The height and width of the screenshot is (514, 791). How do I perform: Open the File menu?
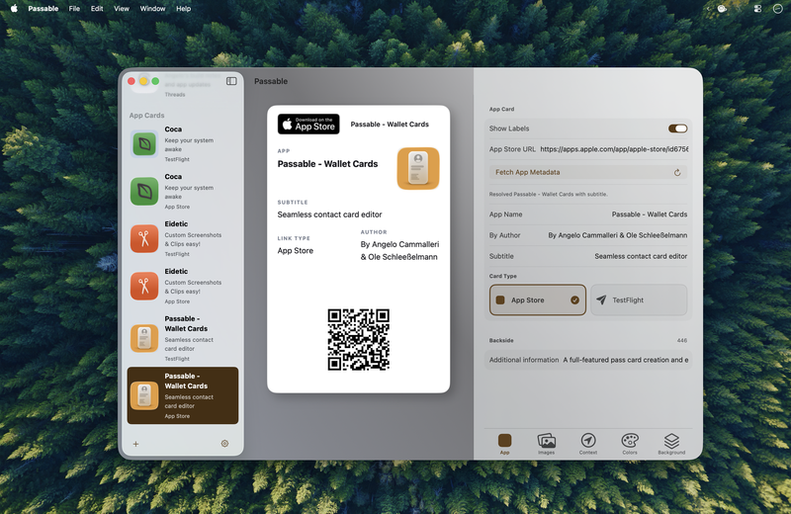74,9
